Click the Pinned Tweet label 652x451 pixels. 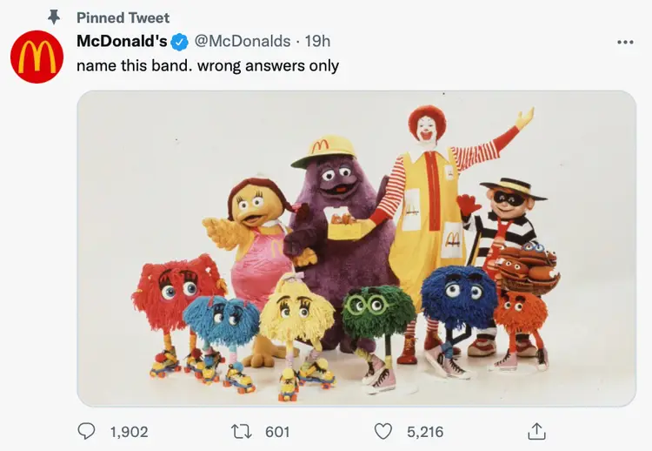click(x=123, y=17)
